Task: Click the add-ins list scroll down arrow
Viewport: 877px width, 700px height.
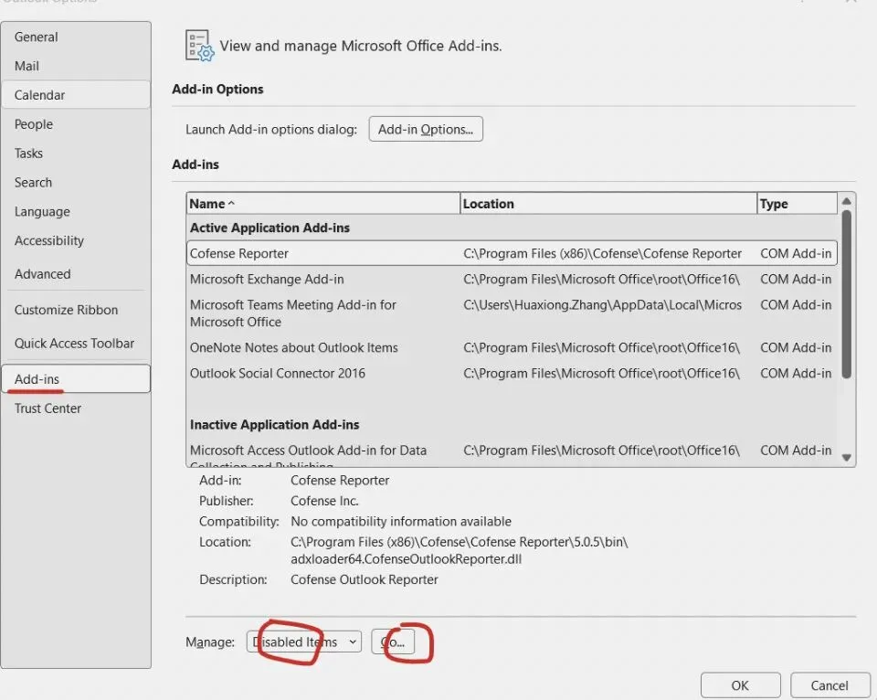Action: click(x=846, y=458)
